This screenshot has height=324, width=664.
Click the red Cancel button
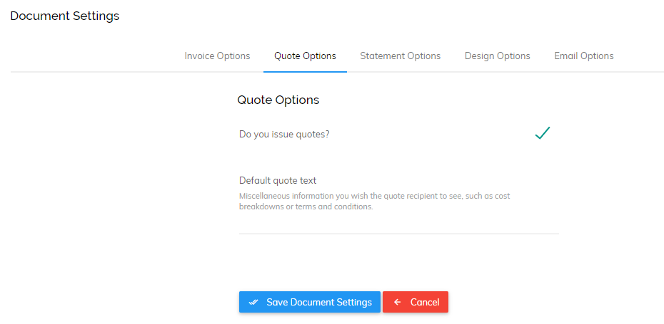coord(416,302)
